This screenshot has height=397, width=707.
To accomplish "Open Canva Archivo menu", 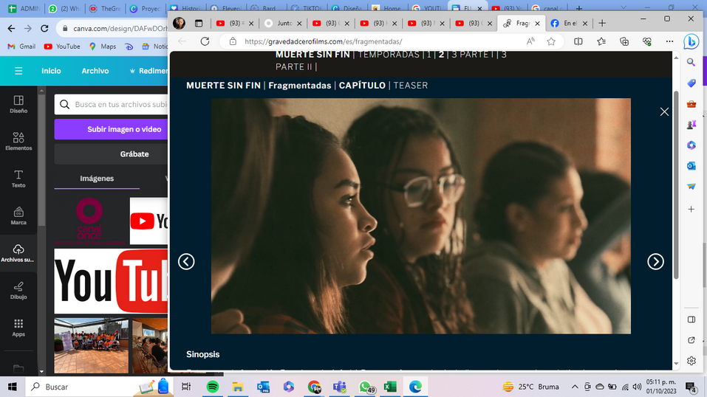I will 95,71.
